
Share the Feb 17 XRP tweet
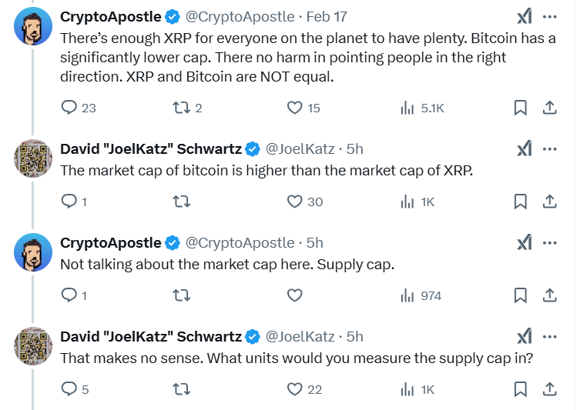coord(550,108)
